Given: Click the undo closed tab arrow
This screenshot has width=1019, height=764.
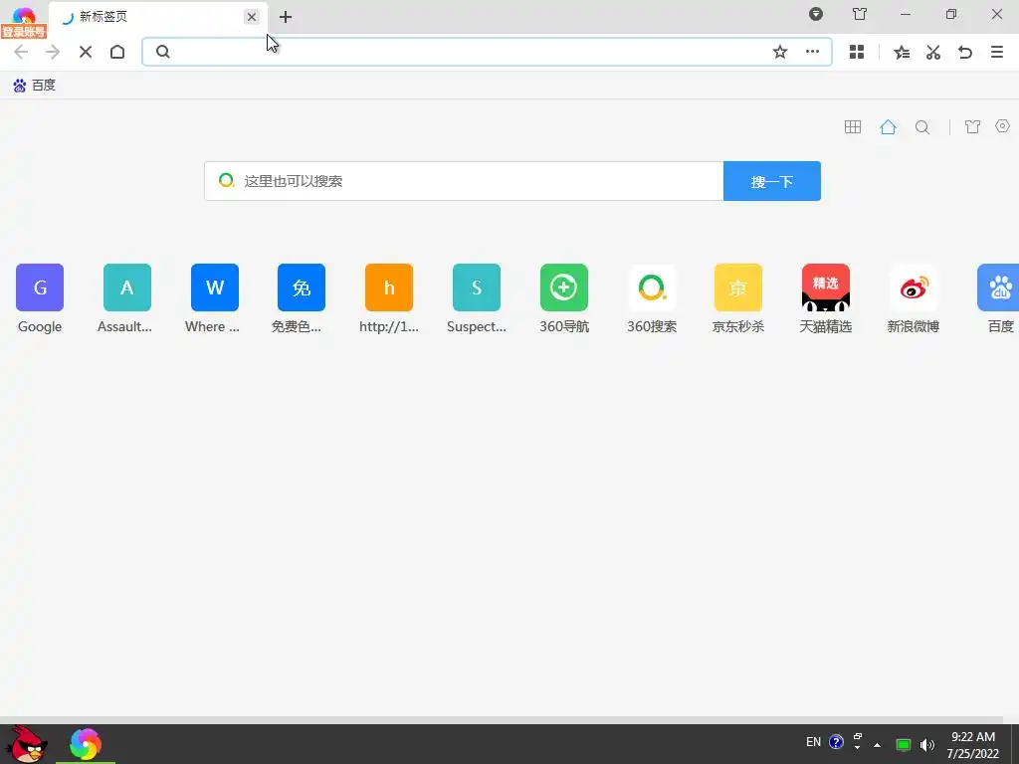Looking at the screenshot, I should pos(965,52).
